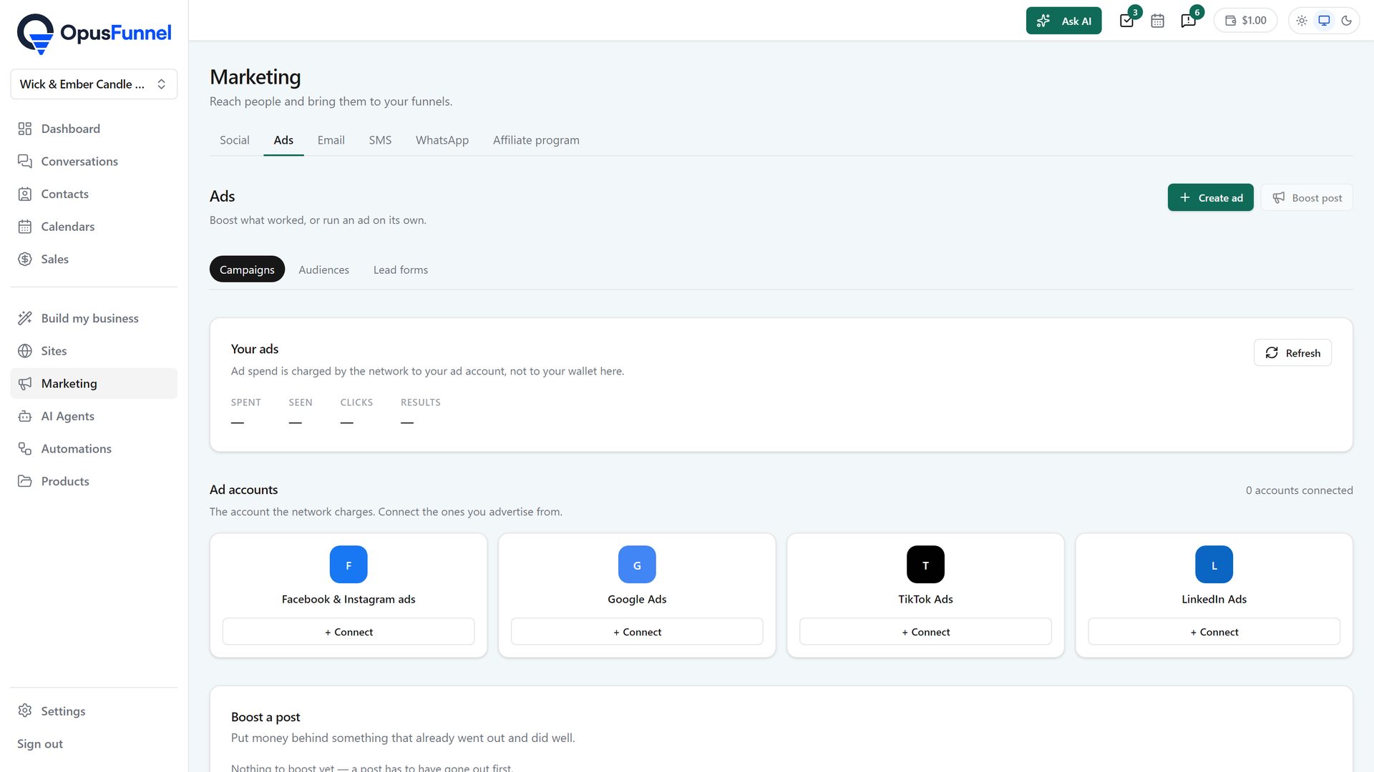
Task: Open the Affiliate program tab
Action: point(536,141)
